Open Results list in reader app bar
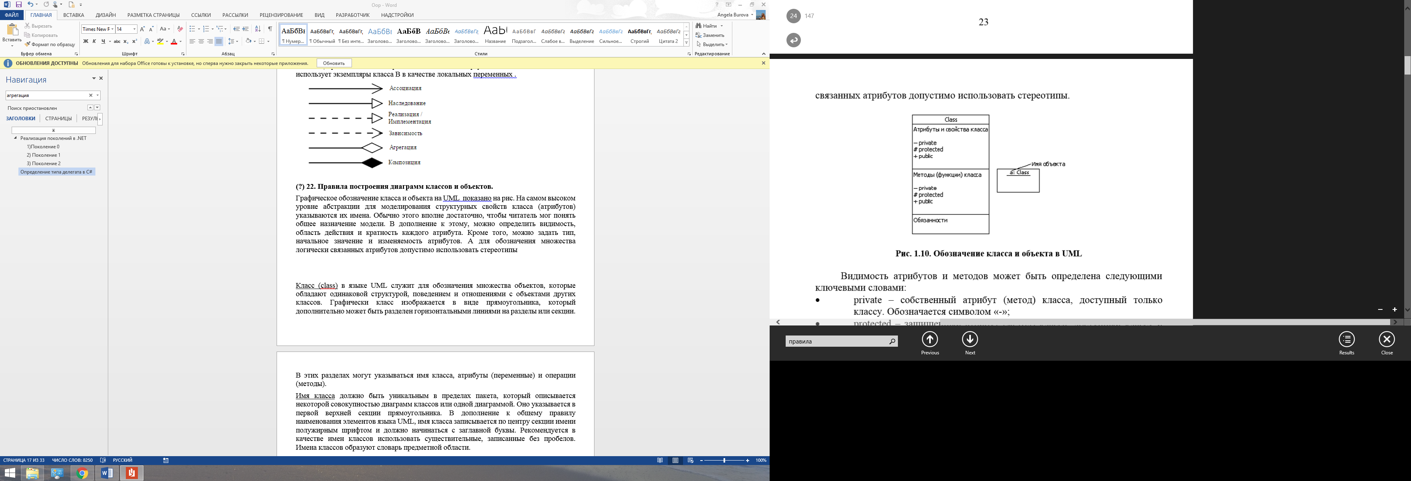This screenshot has height=481, width=1411. pyautogui.click(x=1346, y=340)
